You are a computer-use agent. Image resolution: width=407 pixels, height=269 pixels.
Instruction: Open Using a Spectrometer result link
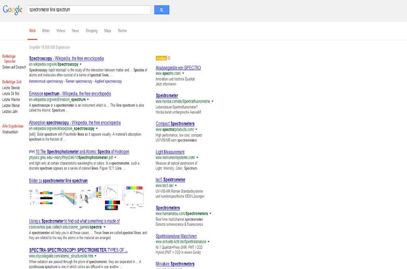point(74,222)
